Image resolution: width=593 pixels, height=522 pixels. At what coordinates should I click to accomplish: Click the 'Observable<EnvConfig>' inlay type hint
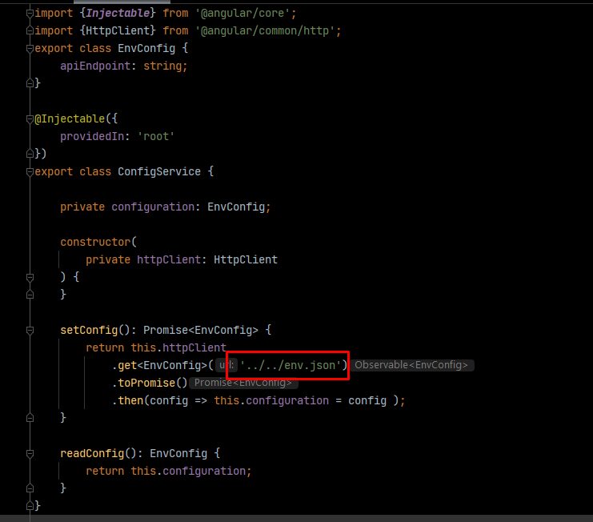[411, 365]
